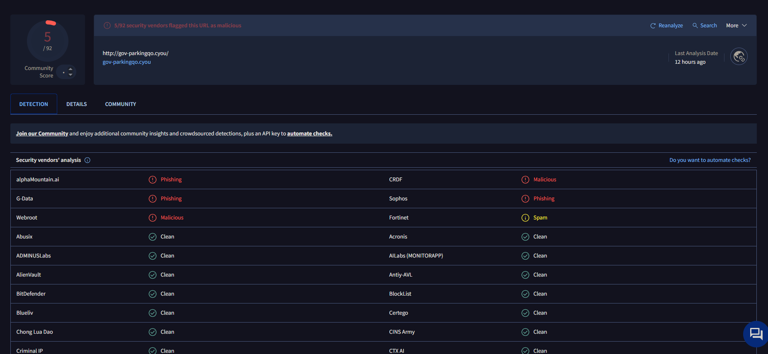This screenshot has width=768, height=354.
Task: Click the Certego Clean checkmark icon
Action: point(525,313)
